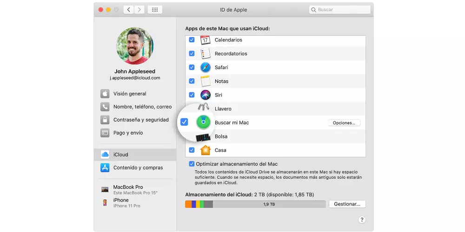Click the card icon for Pago y envío
This screenshot has width=465, height=232.
(105, 133)
